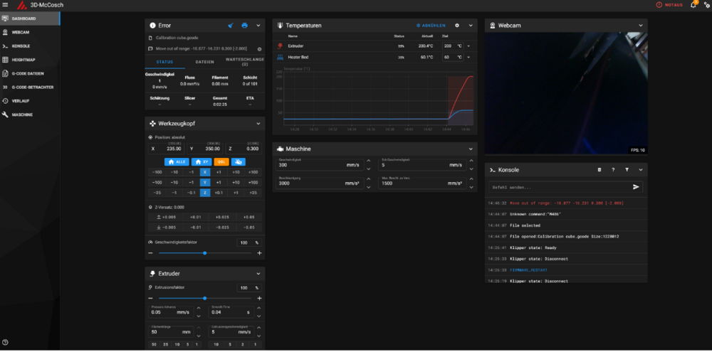Send the console command with the arrow icon
Image resolution: width=712 pixels, height=352 pixels.
coord(636,187)
